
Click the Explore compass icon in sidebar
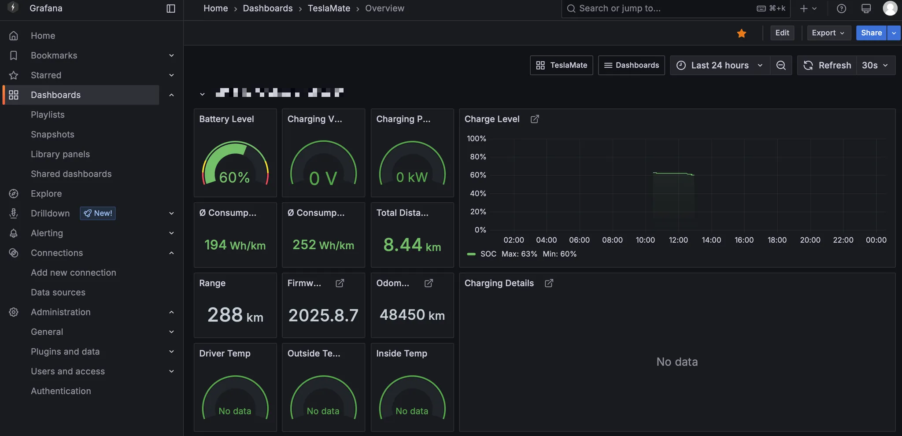(14, 194)
